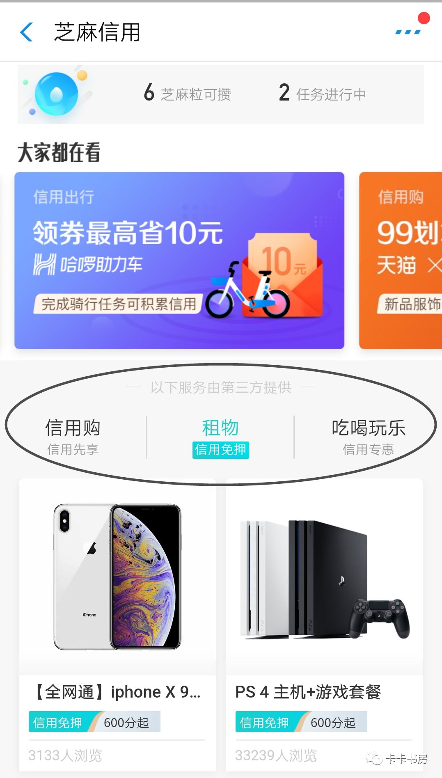Open the 信用出行 Hellobike banner

point(179,261)
